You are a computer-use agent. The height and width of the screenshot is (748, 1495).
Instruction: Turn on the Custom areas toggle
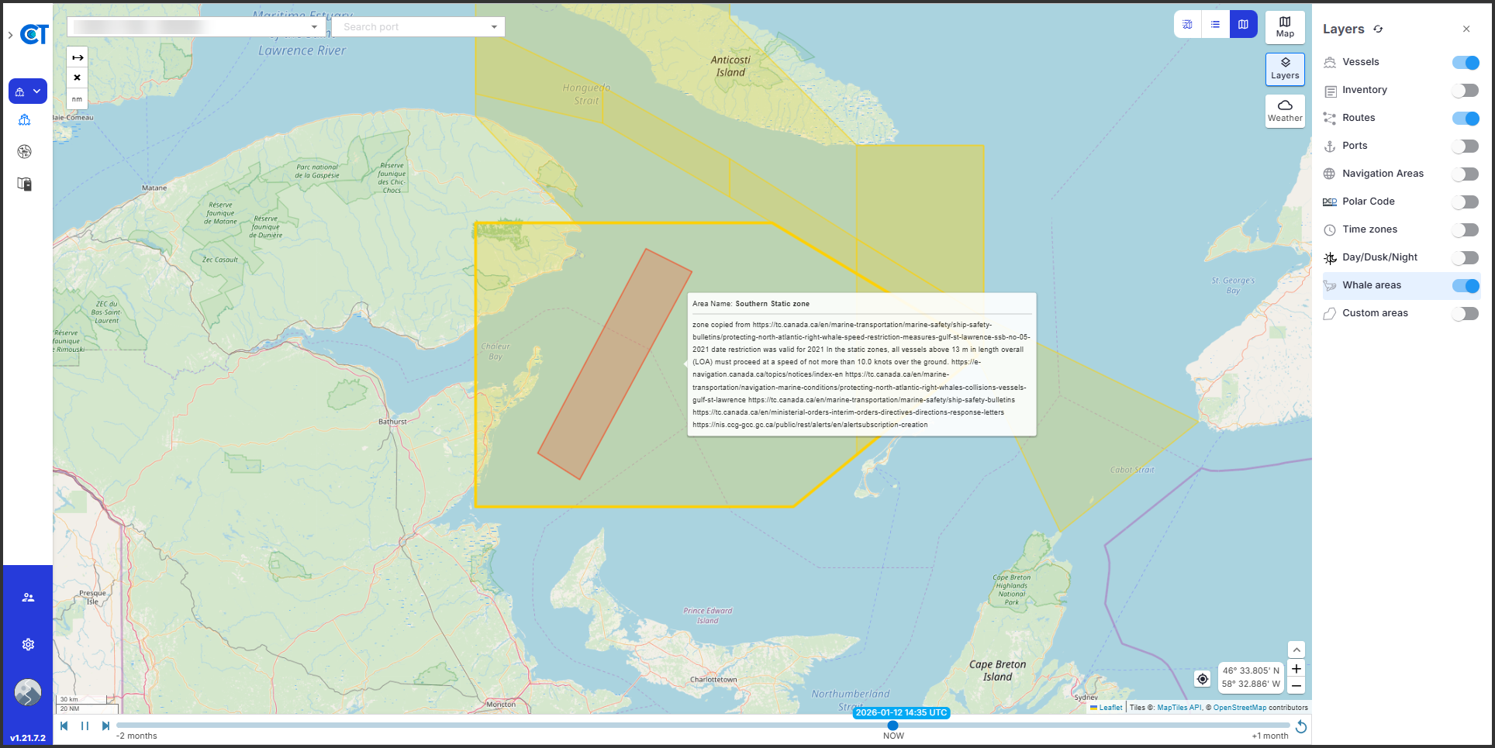(x=1465, y=314)
